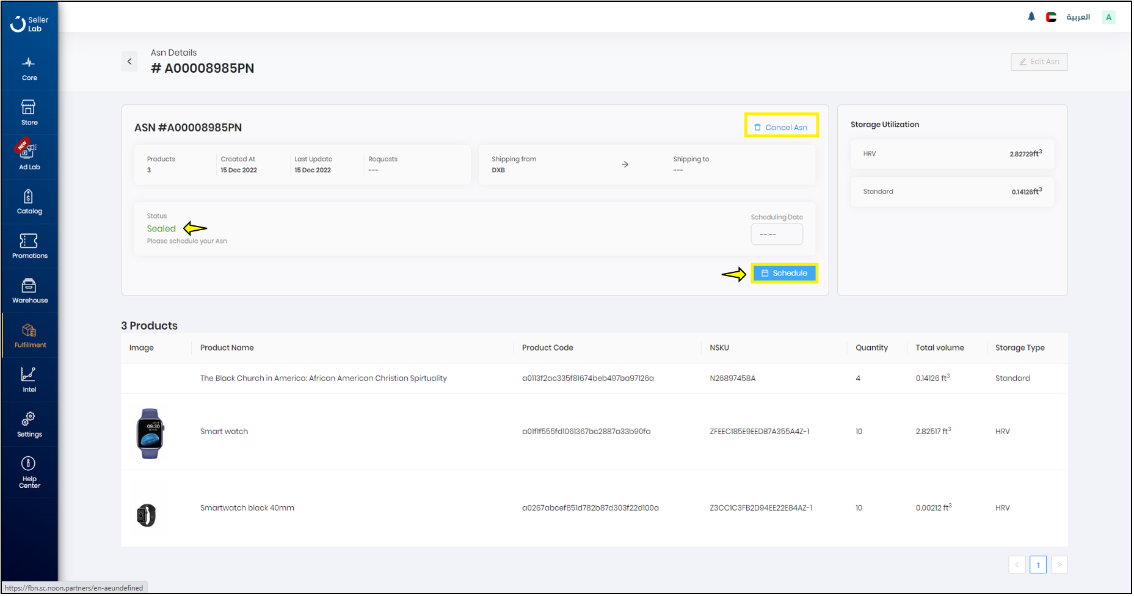Open the Settings section in sidebar

(29, 423)
